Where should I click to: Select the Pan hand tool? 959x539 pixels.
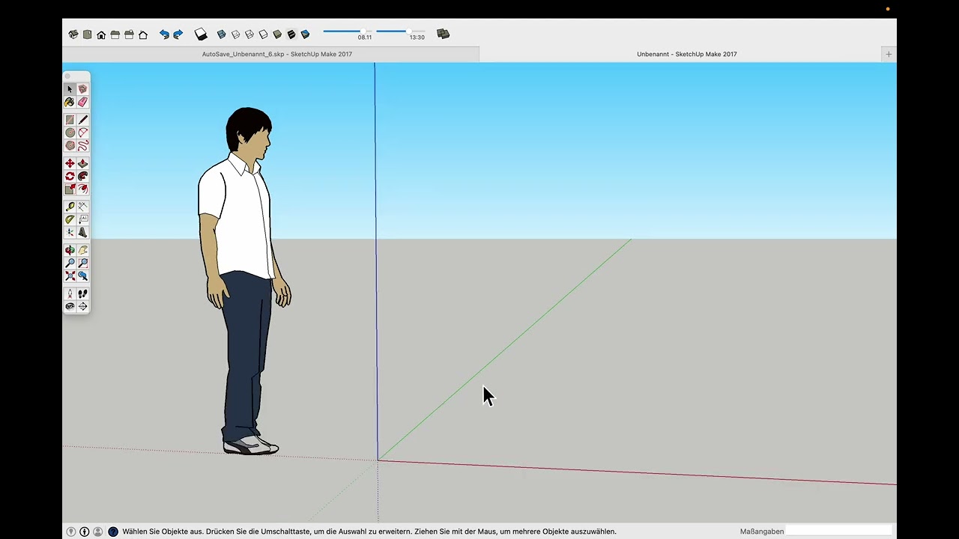tap(82, 250)
